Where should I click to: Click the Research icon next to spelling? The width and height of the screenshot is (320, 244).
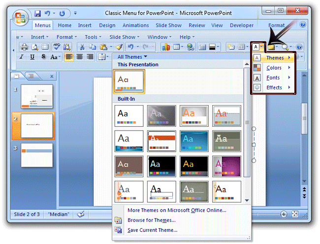pos(67,47)
